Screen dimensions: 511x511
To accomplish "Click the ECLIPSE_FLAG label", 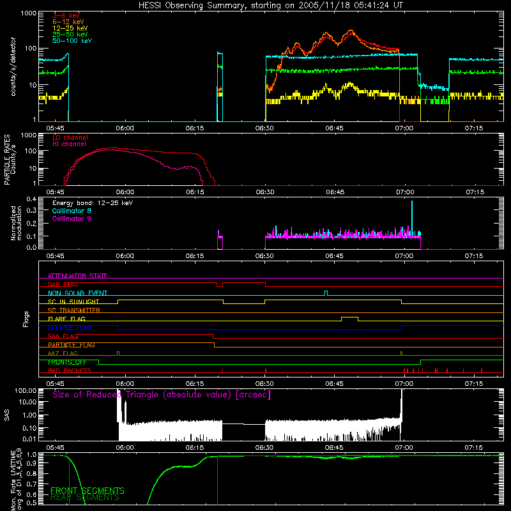I will click(70, 328).
